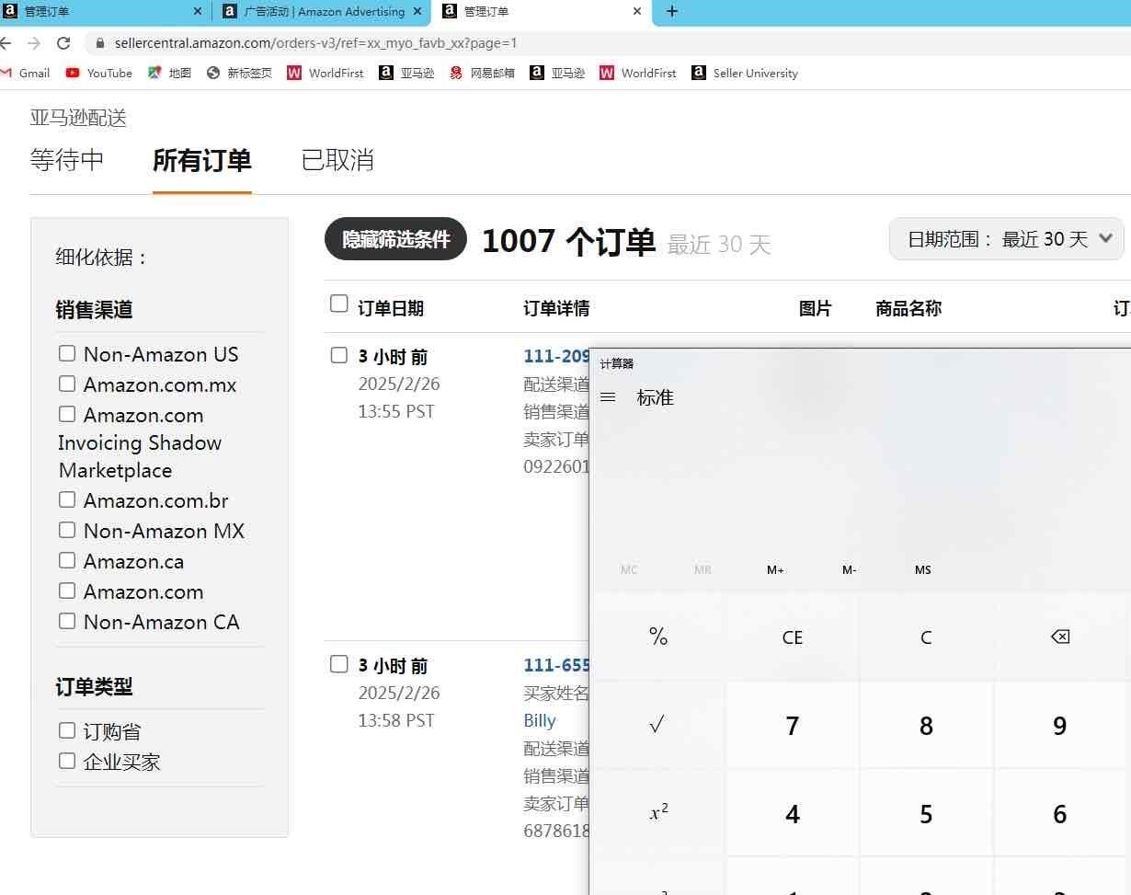Check the 订购省 order type filter
This screenshot has height=895, width=1131.
[67, 730]
